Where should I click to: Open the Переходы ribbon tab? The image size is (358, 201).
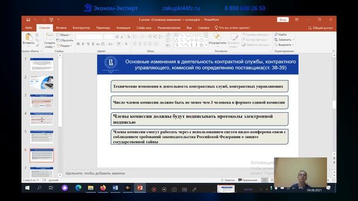[103, 28]
